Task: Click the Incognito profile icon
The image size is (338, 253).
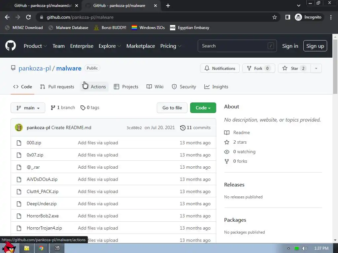Action: [308, 17]
